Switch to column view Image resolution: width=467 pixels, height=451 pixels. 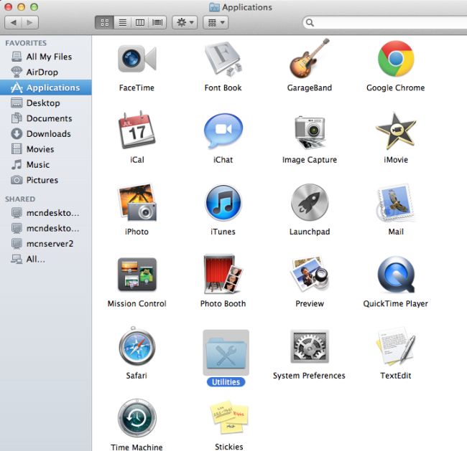(139, 23)
